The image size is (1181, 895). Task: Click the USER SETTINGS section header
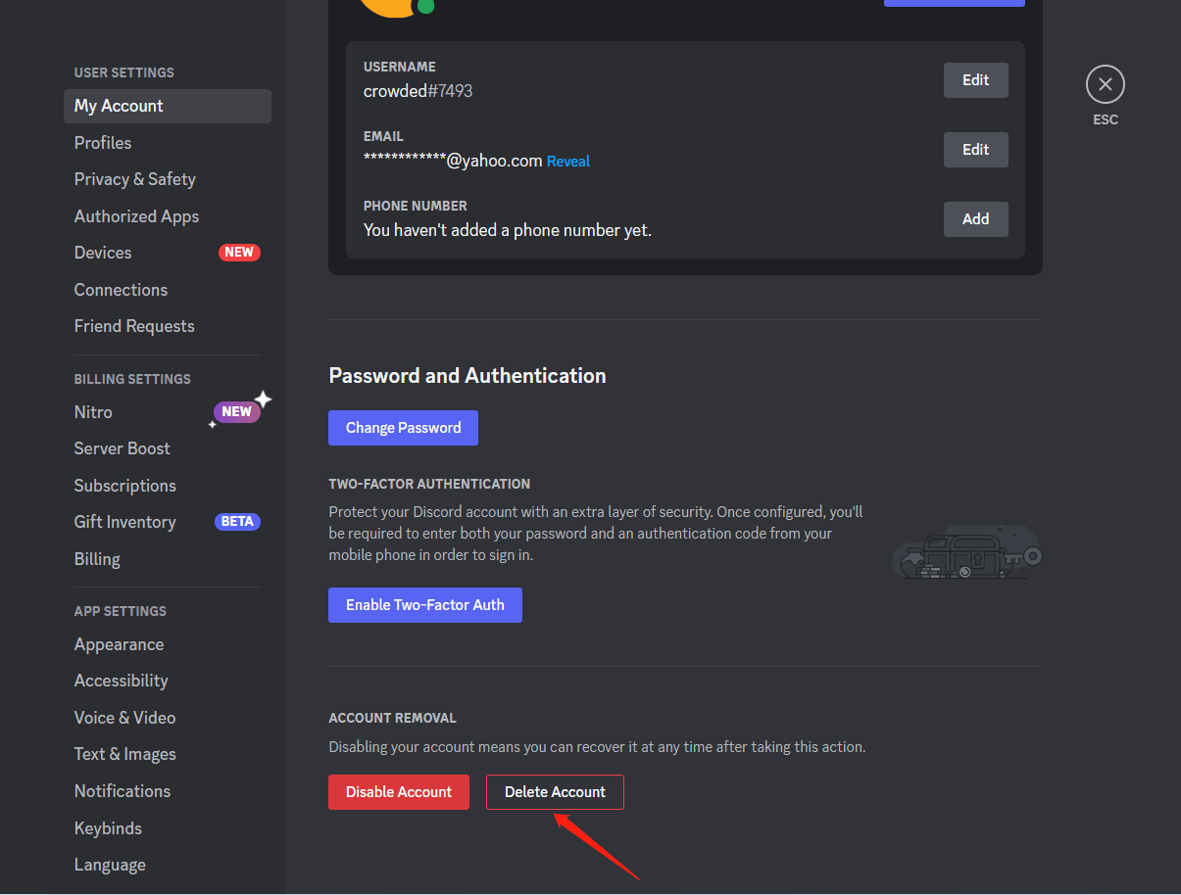[x=124, y=72]
